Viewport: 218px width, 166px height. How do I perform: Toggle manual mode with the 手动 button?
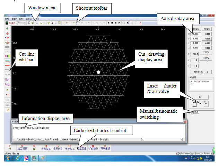click(196, 112)
